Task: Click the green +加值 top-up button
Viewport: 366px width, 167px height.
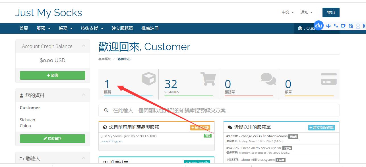Action: click(52, 75)
